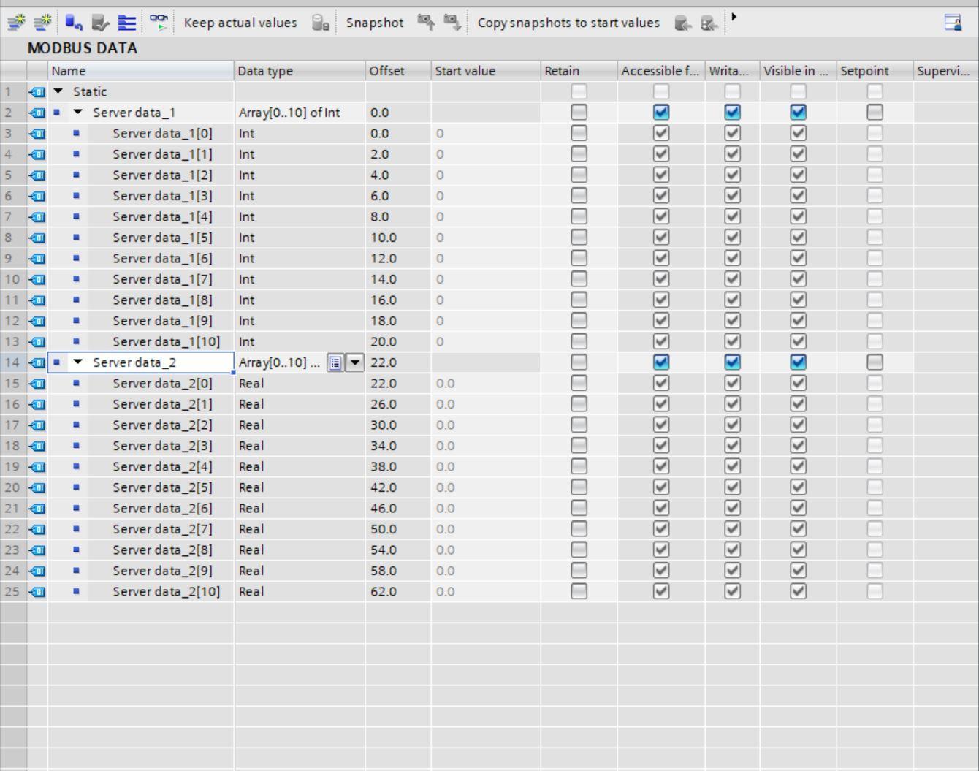Uncheck Accessible from HMI for Server data_2
The width and height of the screenshot is (979, 771).
[x=661, y=362]
